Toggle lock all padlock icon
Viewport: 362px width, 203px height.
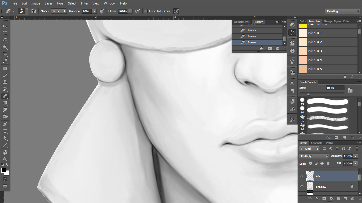pyautogui.click(x=328, y=164)
